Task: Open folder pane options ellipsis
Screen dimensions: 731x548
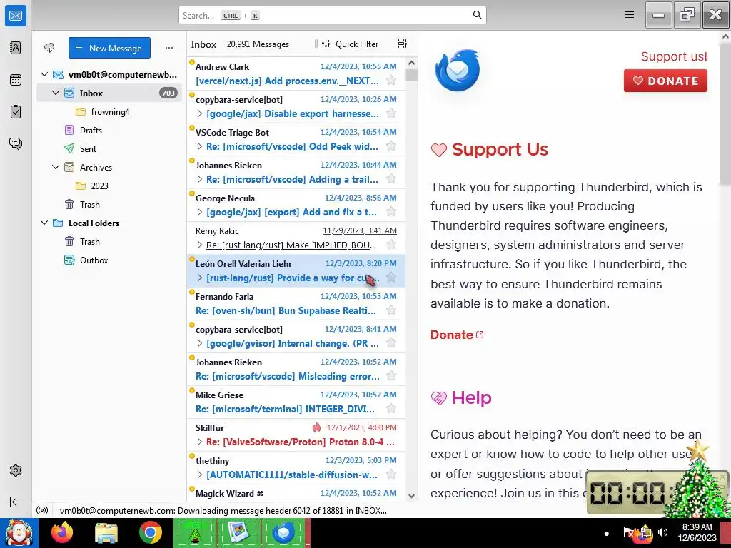Action: (x=169, y=48)
